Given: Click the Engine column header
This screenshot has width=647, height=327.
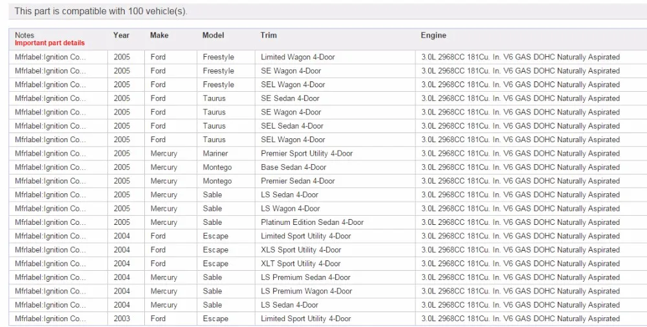Looking at the screenshot, I should pos(433,36).
